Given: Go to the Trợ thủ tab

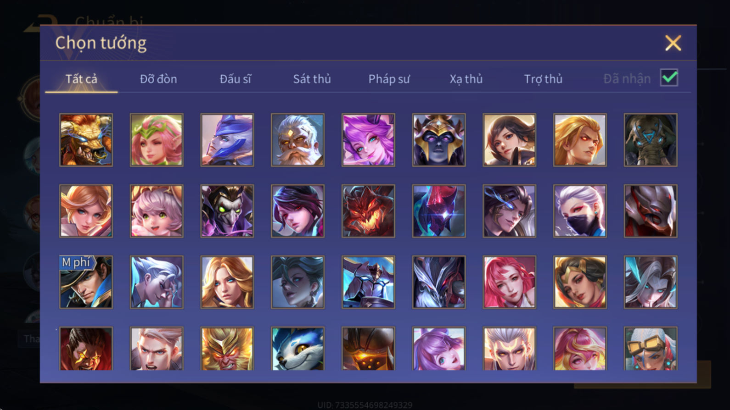Looking at the screenshot, I should point(543,79).
